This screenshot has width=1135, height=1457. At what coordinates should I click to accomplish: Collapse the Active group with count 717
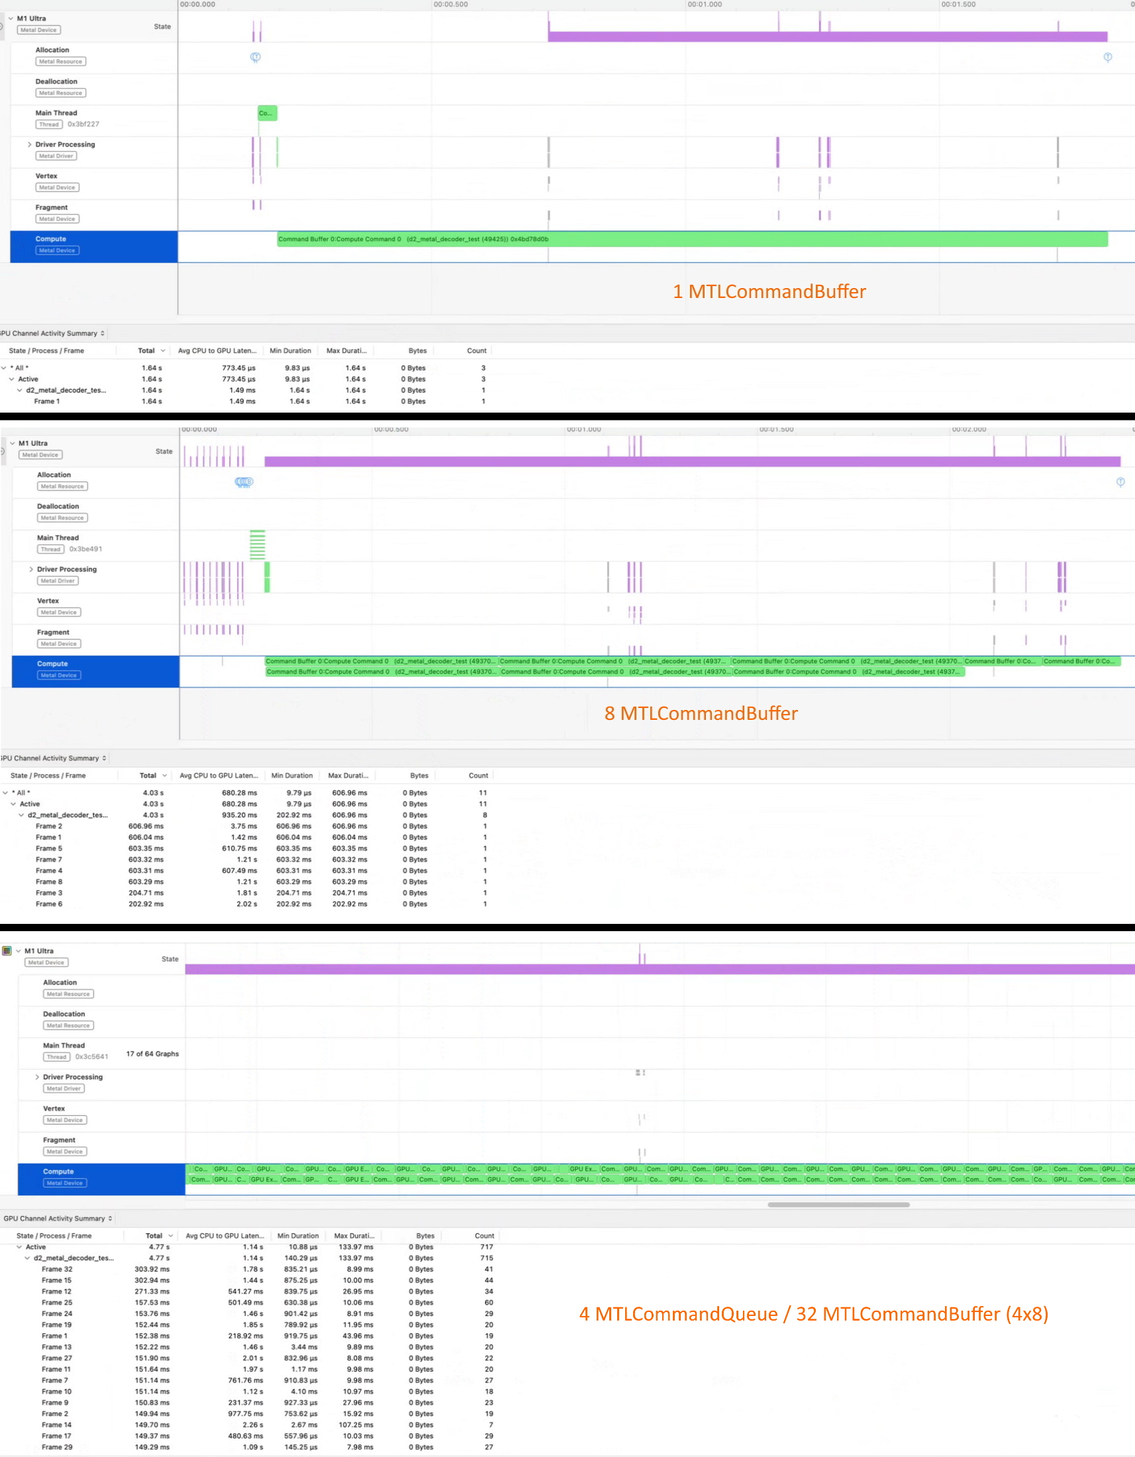pyautogui.click(x=19, y=1247)
